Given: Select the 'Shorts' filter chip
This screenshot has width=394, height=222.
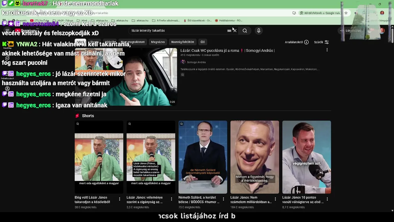Looking at the screenshot, I should 94,42.
